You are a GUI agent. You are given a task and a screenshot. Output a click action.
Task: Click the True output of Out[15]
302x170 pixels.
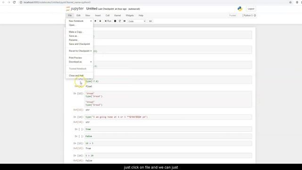[x=88, y=148]
